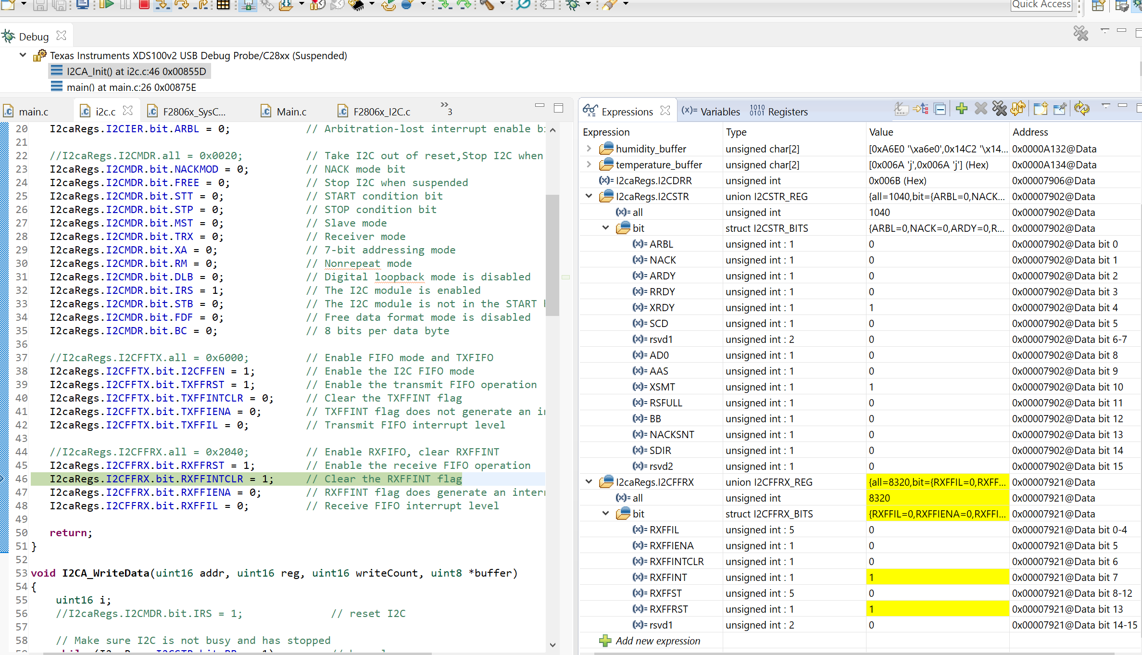Image resolution: width=1142 pixels, height=655 pixels.
Task: Click the hammer Build icon
Action: (487, 4)
